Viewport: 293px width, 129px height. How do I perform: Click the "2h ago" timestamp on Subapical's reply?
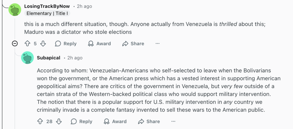click(75, 58)
